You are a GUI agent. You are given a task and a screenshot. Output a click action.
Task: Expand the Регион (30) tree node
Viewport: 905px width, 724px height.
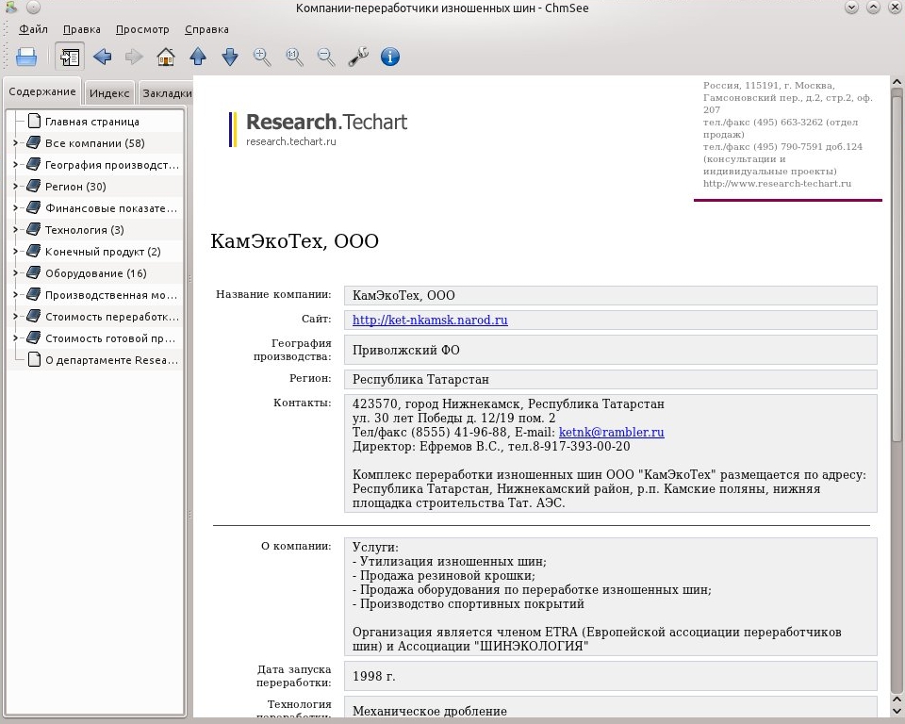pyautogui.click(x=16, y=186)
